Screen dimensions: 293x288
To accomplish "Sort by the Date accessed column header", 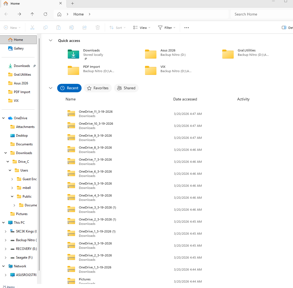I will [x=185, y=99].
